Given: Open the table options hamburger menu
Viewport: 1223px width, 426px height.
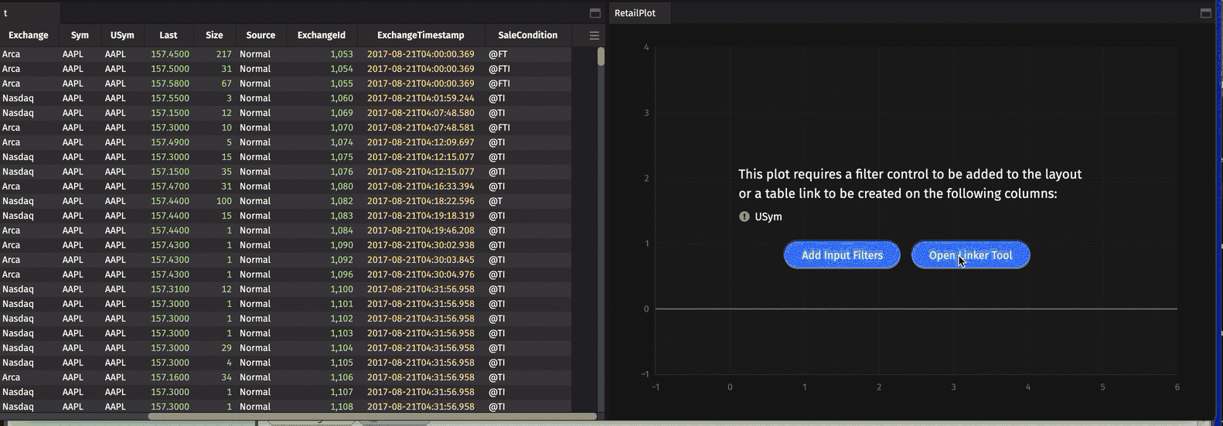Looking at the screenshot, I should 594,36.
